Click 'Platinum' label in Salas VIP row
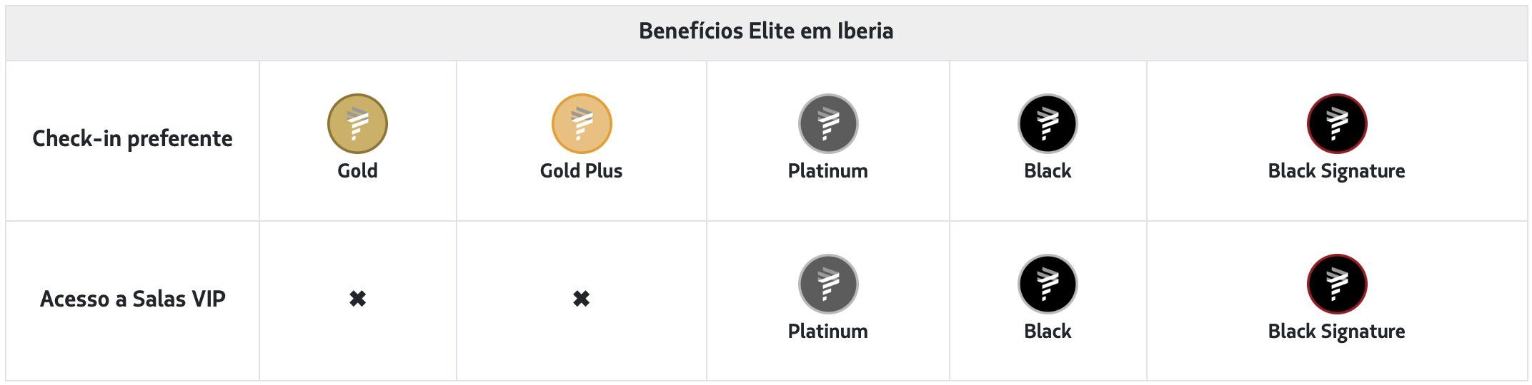This screenshot has width=1532, height=385. tap(828, 332)
